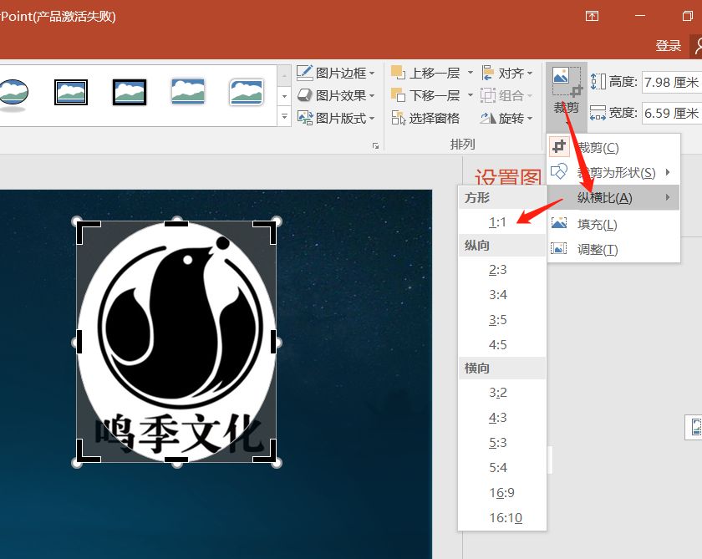Select the 4:3 landscape ratio
This screenshot has width=702, height=559.
(x=502, y=417)
